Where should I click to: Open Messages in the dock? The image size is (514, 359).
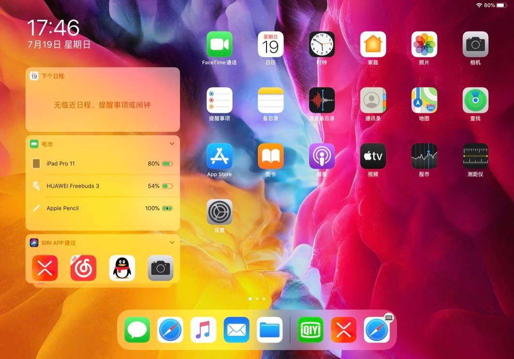tap(137, 330)
